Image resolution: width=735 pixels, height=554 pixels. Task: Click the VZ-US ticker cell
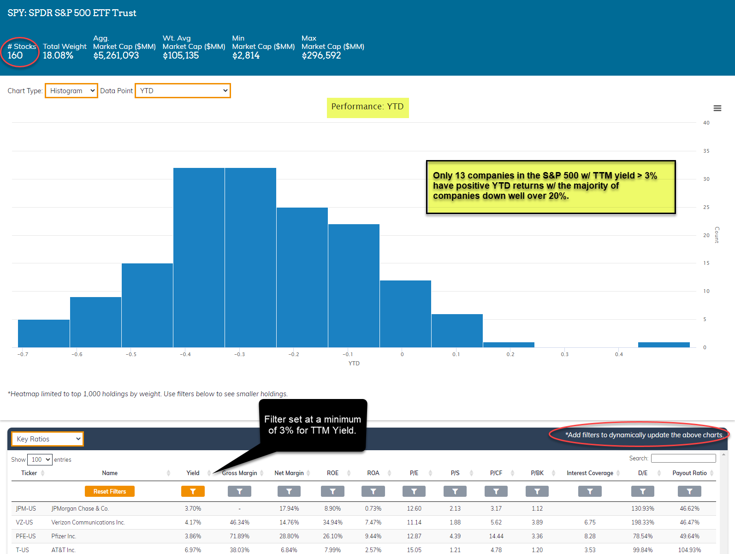click(24, 522)
